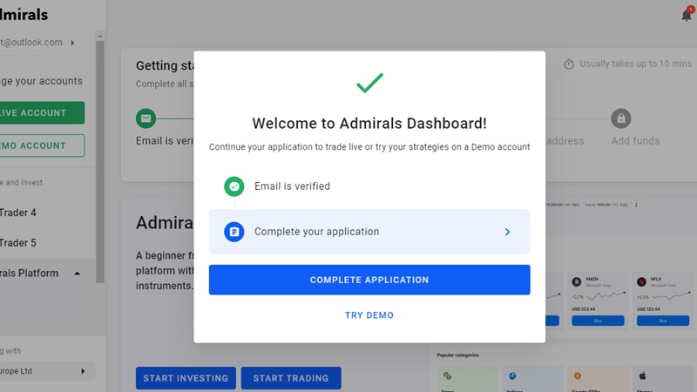
Task: Click the AMZN stock logo icon
Action: coord(577,281)
